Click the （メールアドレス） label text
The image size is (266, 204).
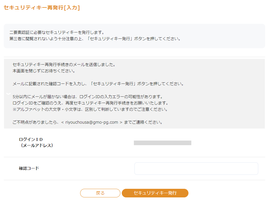coord(37,145)
